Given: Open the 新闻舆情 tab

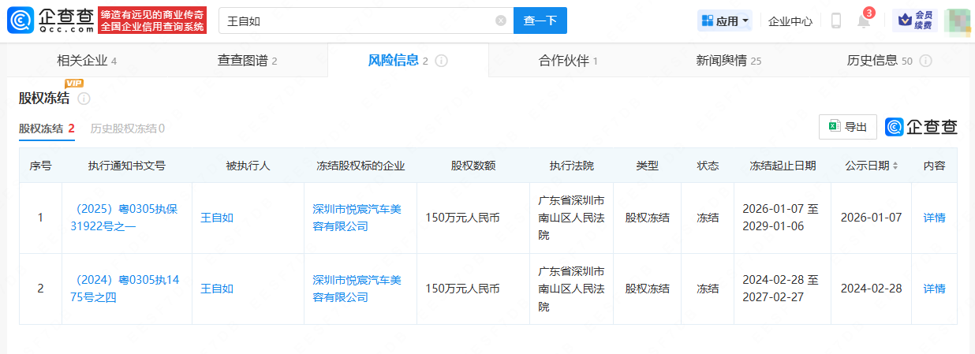Looking at the screenshot, I should pyautogui.click(x=728, y=61).
